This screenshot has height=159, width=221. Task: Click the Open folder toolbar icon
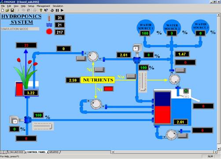pos(7,10)
